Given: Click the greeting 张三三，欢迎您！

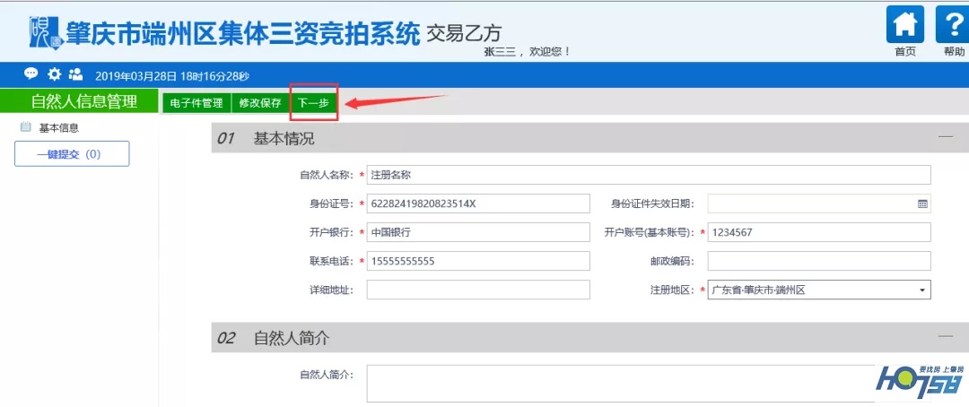Looking at the screenshot, I should [x=528, y=52].
